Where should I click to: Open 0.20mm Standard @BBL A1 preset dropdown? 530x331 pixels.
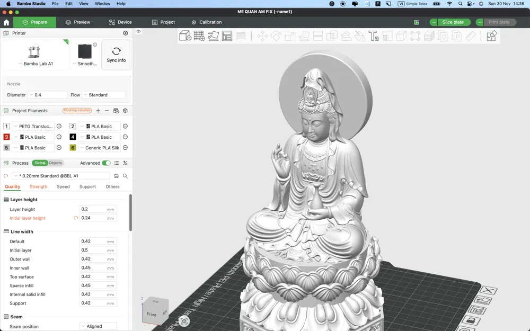click(x=61, y=176)
